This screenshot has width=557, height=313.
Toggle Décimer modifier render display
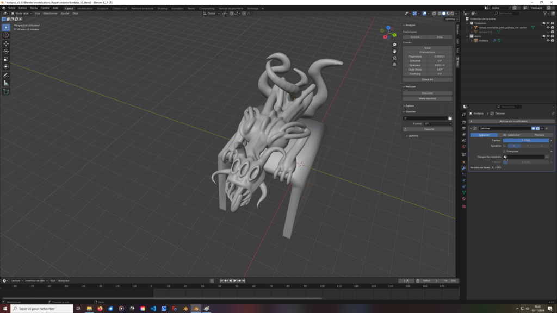tap(538, 128)
